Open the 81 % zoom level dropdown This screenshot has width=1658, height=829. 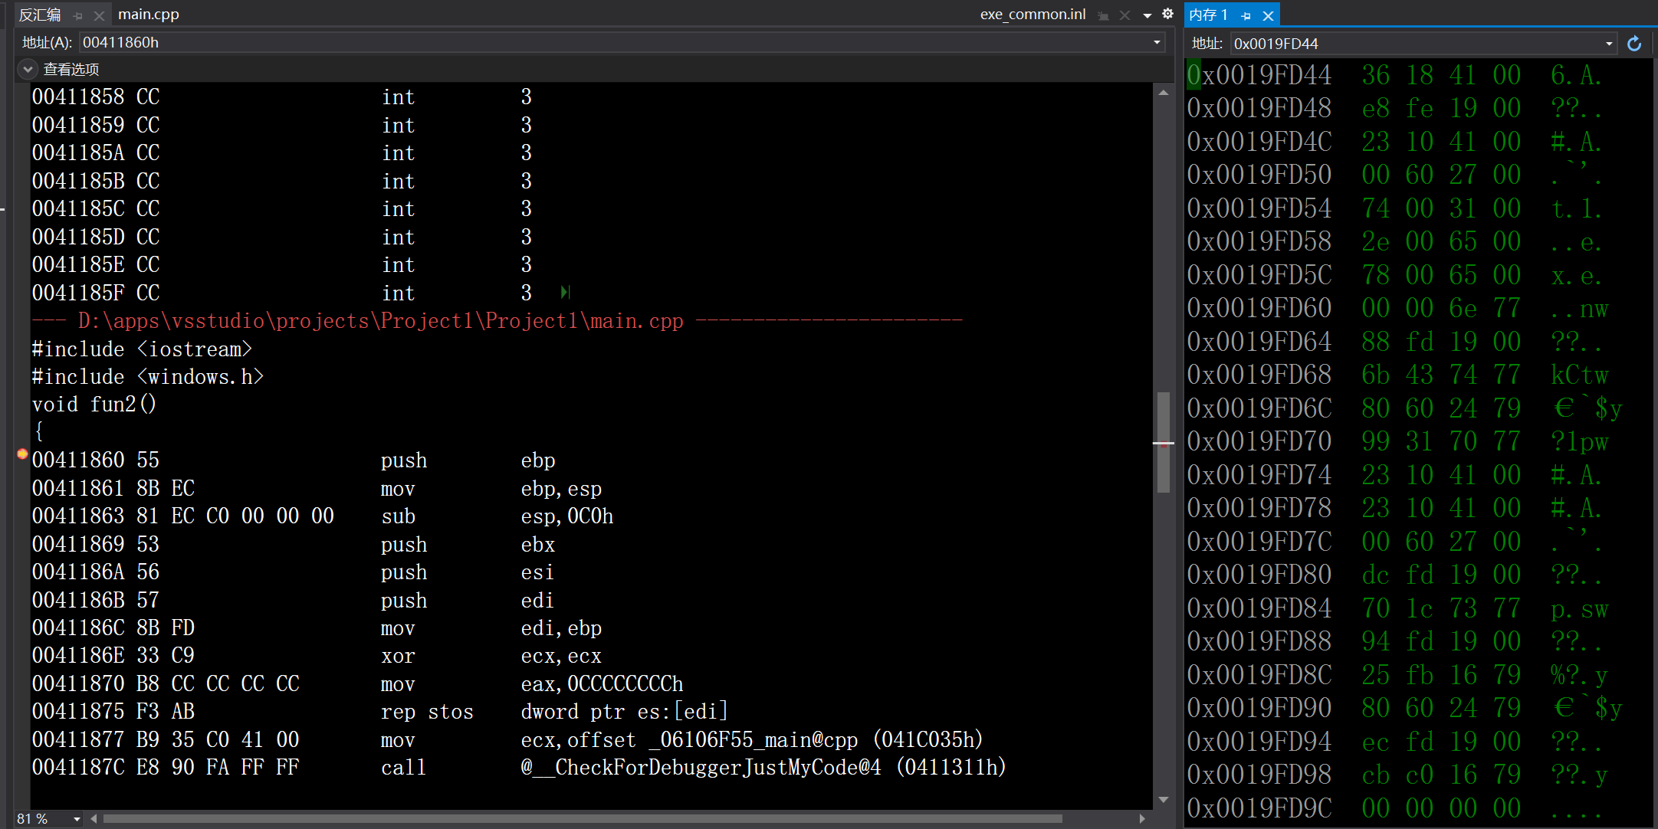tap(77, 819)
